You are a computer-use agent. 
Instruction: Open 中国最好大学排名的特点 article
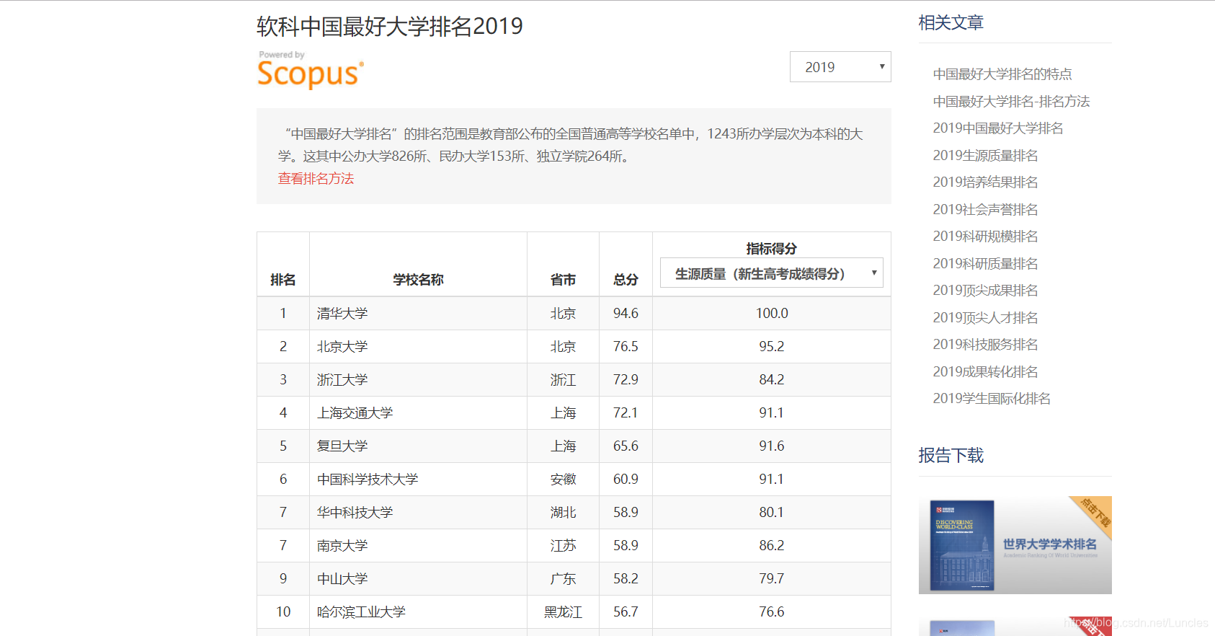point(1002,74)
